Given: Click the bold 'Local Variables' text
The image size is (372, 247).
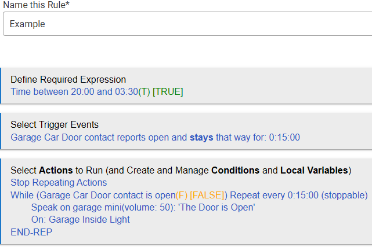Looking at the screenshot, I should click(x=314, y=171).
